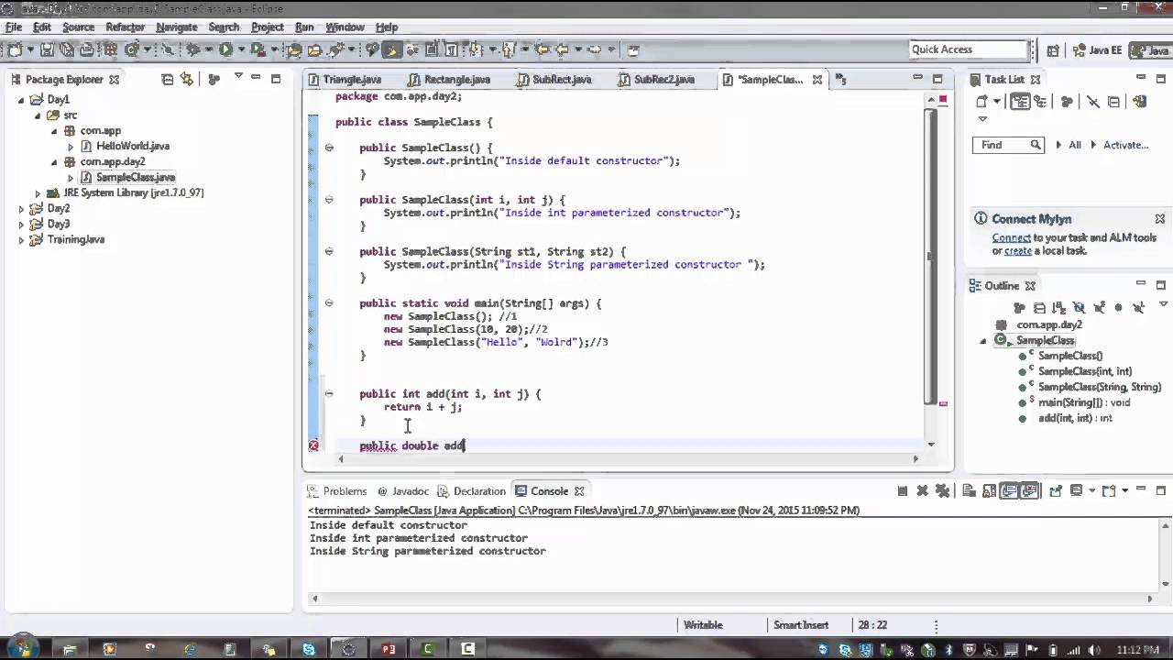Fold the main method in editor

tap(329, 302)
